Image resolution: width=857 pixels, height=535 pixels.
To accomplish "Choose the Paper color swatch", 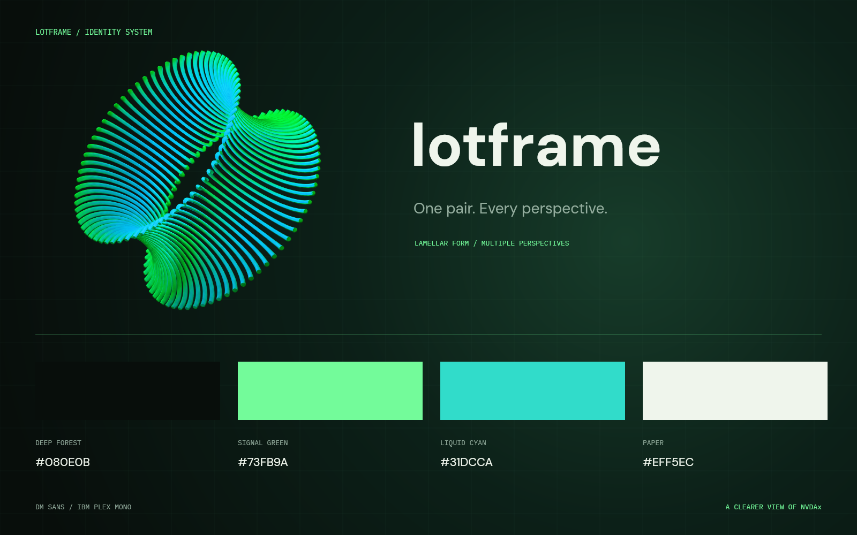I will click(735, 391).
